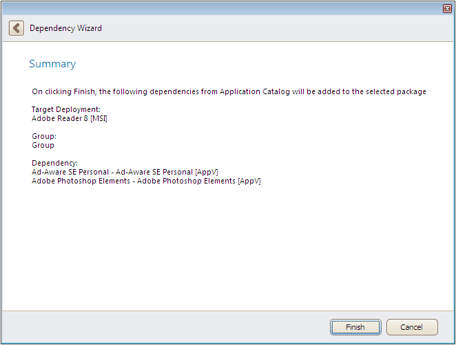Click the 'On clicking Finish' description sentence
Viewport: 456px width, 345px height.
229,91
